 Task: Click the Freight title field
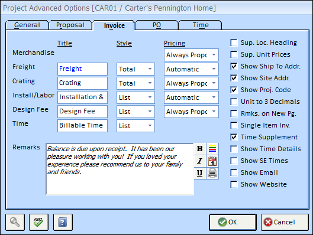[82, 69]
